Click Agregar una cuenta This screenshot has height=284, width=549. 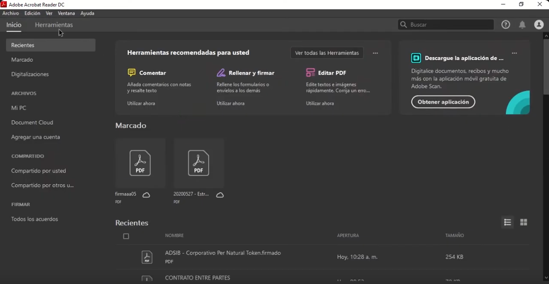point(35,137)
